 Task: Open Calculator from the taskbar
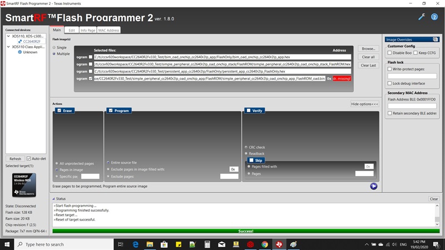[207, 244]
